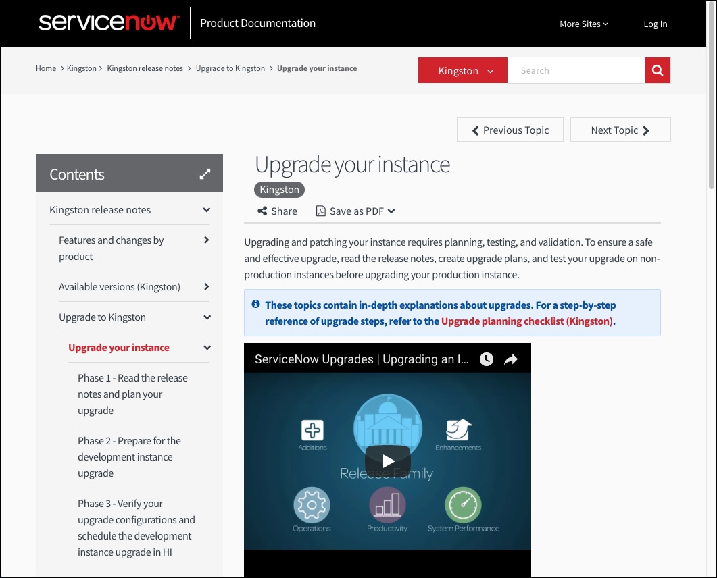Click the Contents panel header
Viewport: 717px width, 578px height.
pos(129,173)
